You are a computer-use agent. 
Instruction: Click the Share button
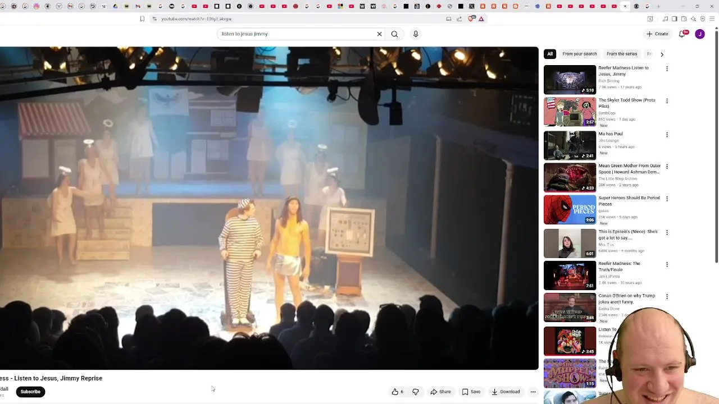[x=440, y=392]
